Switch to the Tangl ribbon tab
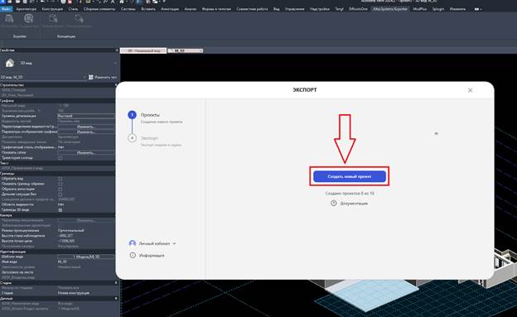The height and width of the screenshot is (317, 517). (339, 9)
